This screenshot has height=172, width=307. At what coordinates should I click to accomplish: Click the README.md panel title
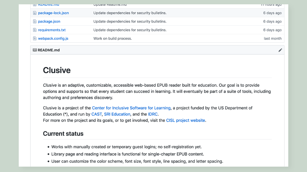(x=49, y=50)
